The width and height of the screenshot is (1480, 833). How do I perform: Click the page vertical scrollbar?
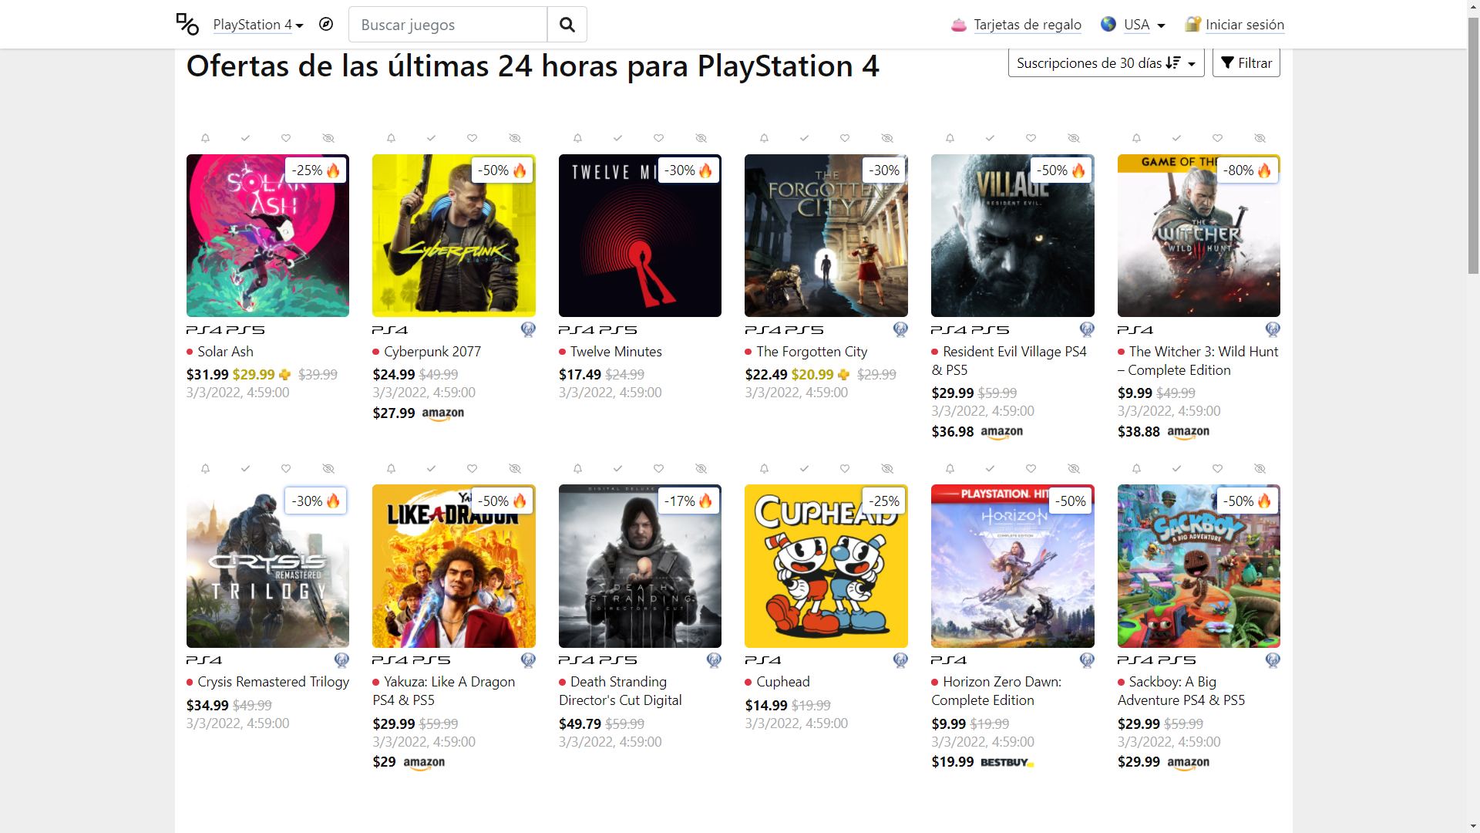1473,416
